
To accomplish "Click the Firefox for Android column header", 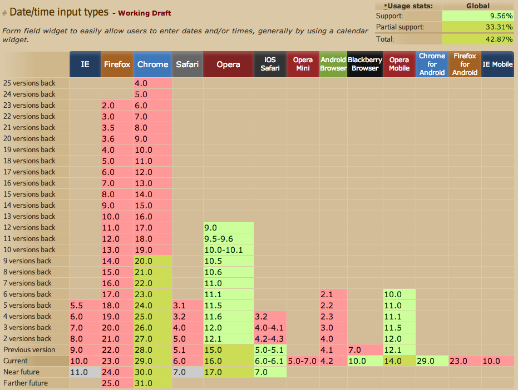I will tap(465, 64).
